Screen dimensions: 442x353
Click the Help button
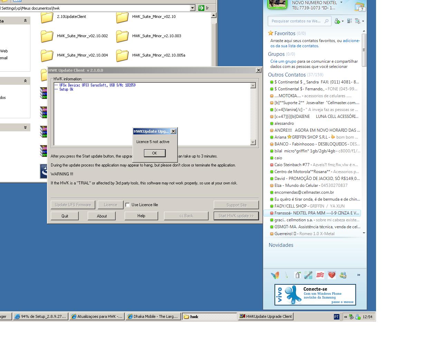click(x=141, y=216)
